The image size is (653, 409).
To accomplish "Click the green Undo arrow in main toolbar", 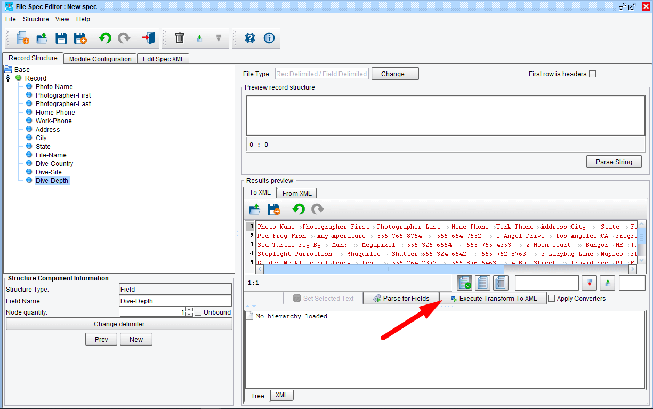I will pyautogui.click(x=105, y=38).
